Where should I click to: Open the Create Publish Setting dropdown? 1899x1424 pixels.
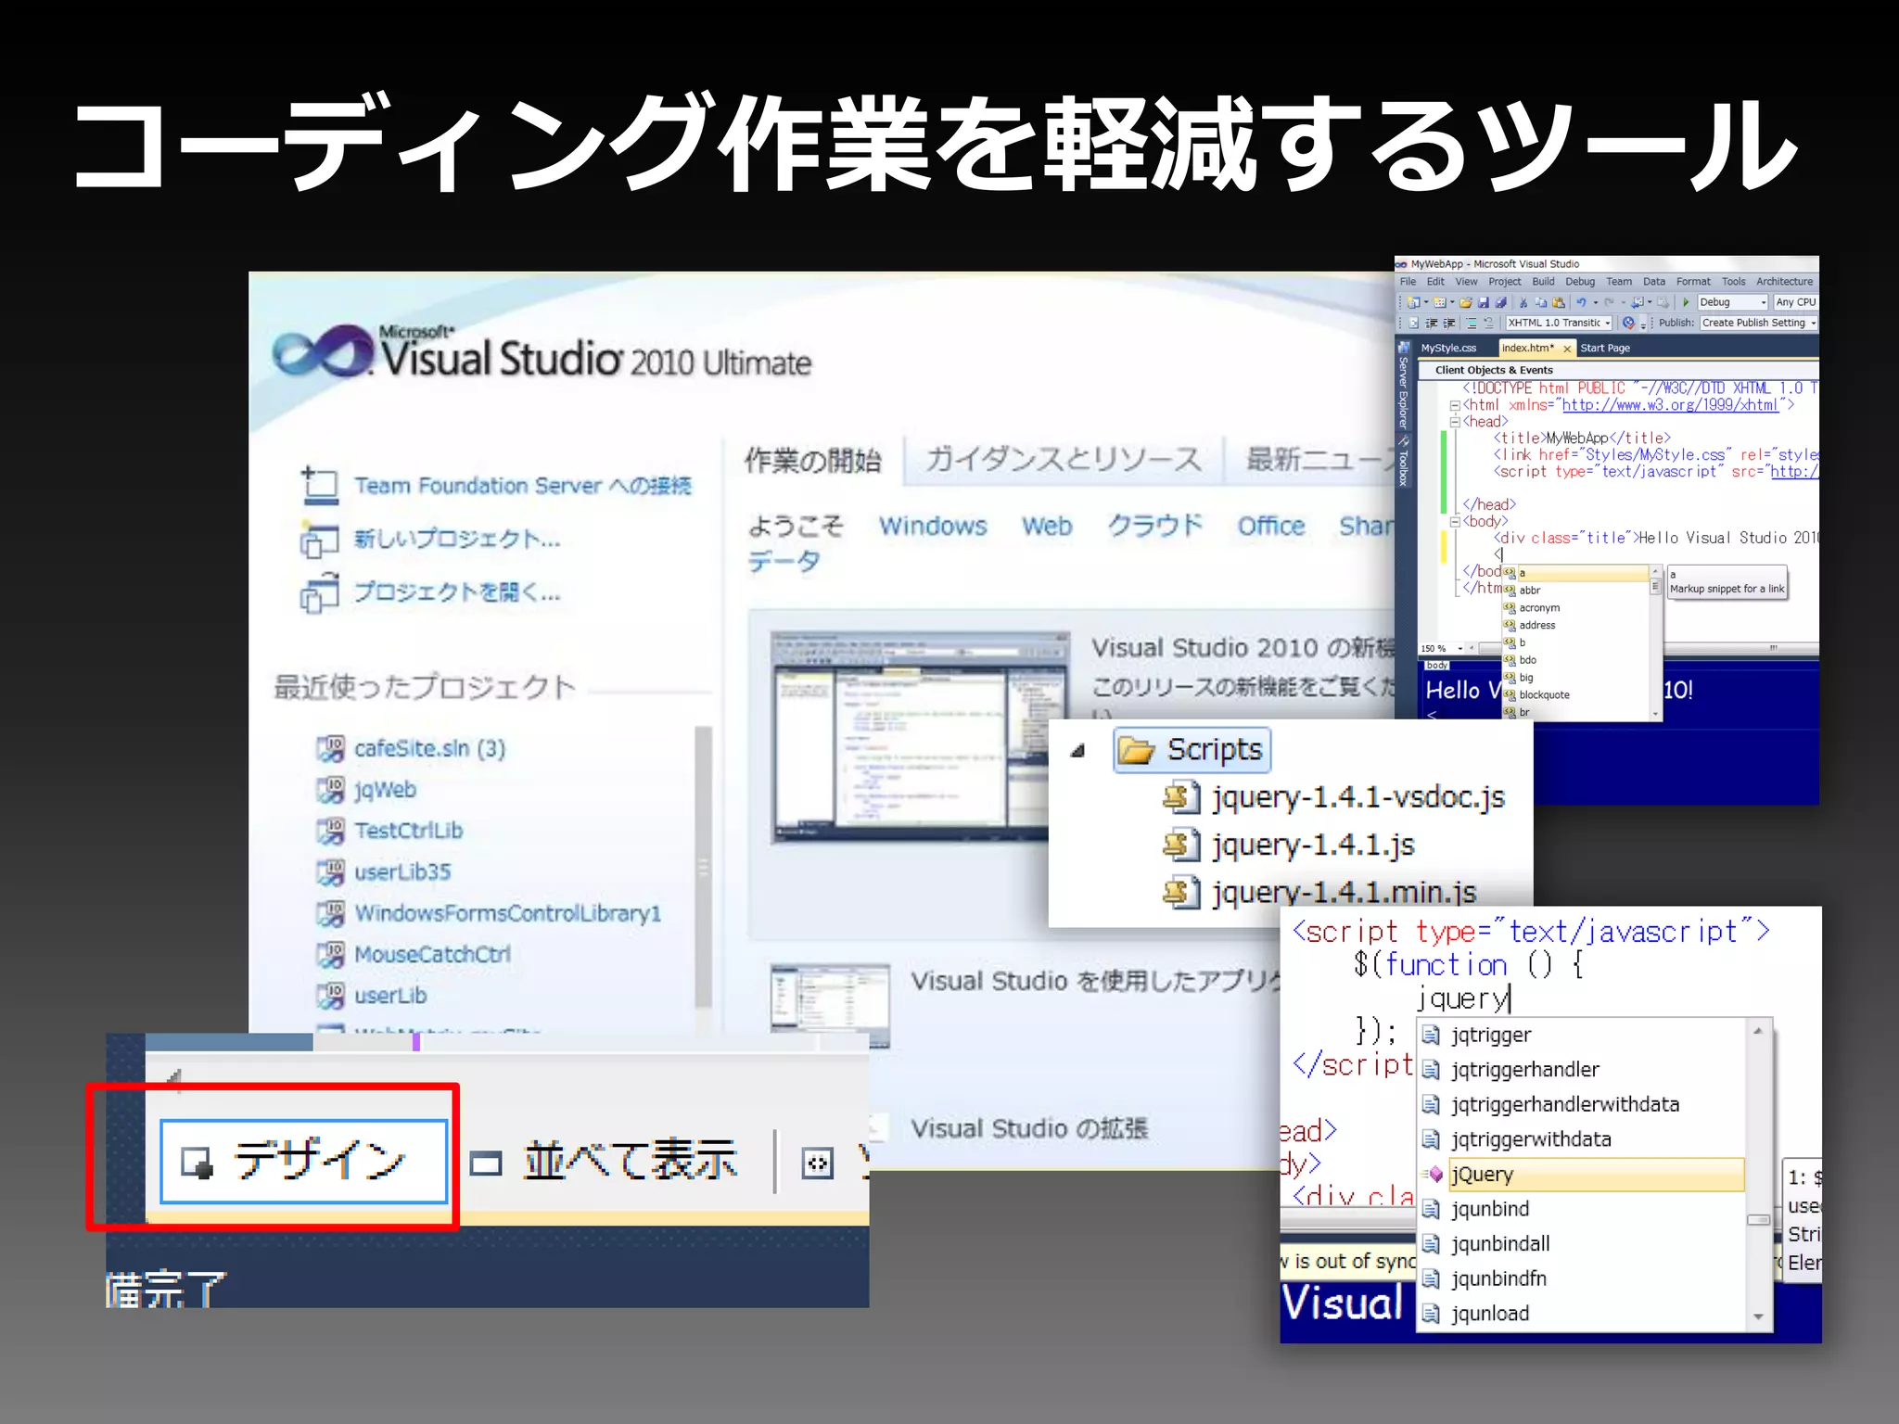[x=1760, y=324]
